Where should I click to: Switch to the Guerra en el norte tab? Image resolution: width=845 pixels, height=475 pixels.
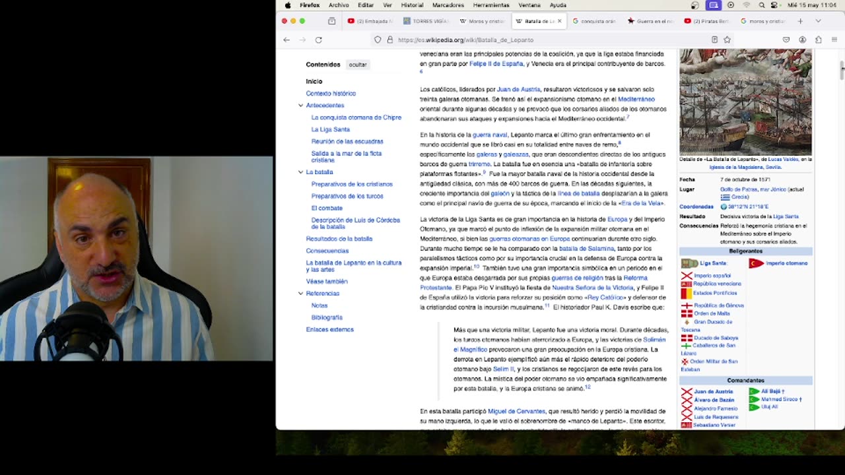650,21
